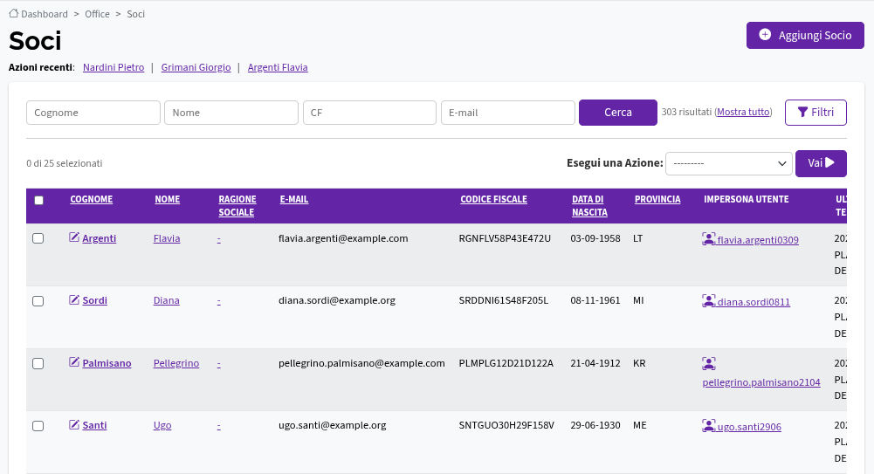
Task: Click Mostra tutto link
Action: coord(744,112)
